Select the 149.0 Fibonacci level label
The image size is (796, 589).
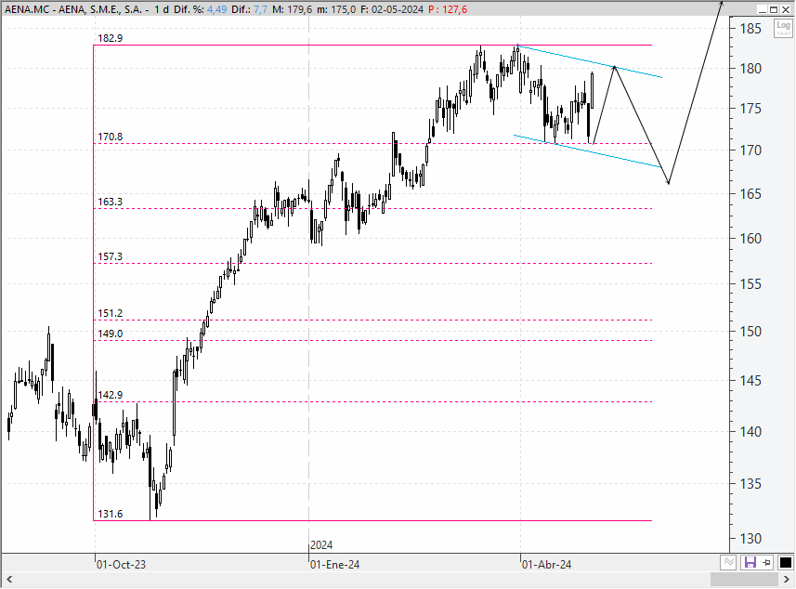111,334
